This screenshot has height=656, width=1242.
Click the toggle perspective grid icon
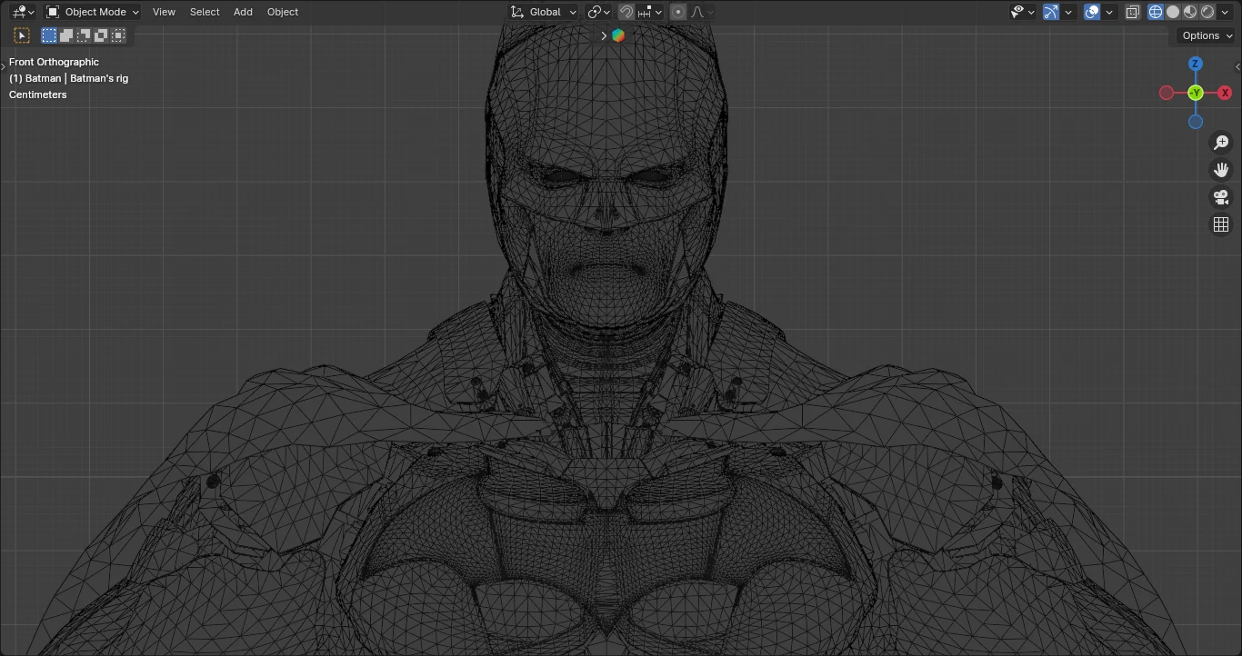(1221, 224)
